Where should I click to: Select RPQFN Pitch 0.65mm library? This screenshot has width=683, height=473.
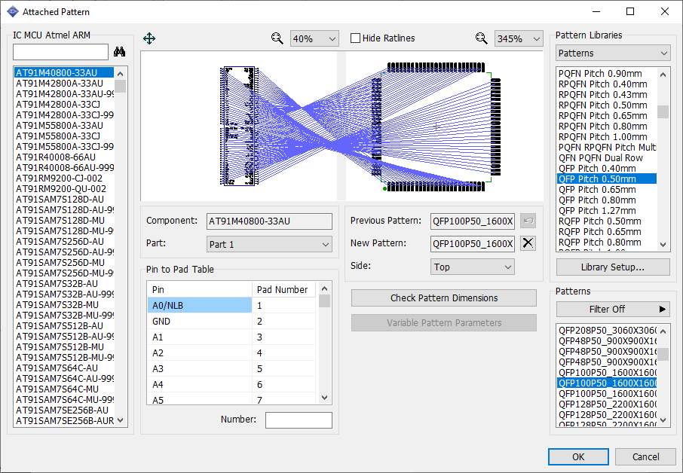tap(607, 116)
